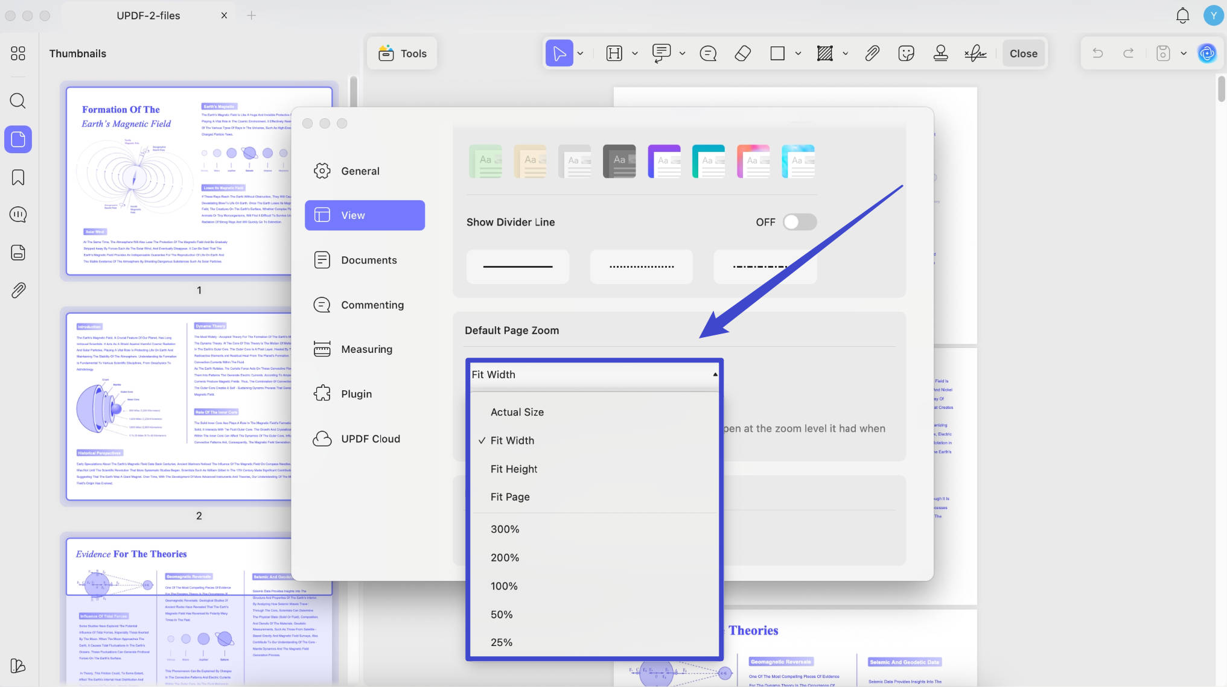
Task: Click the undo arrow
Action: 1098,54
